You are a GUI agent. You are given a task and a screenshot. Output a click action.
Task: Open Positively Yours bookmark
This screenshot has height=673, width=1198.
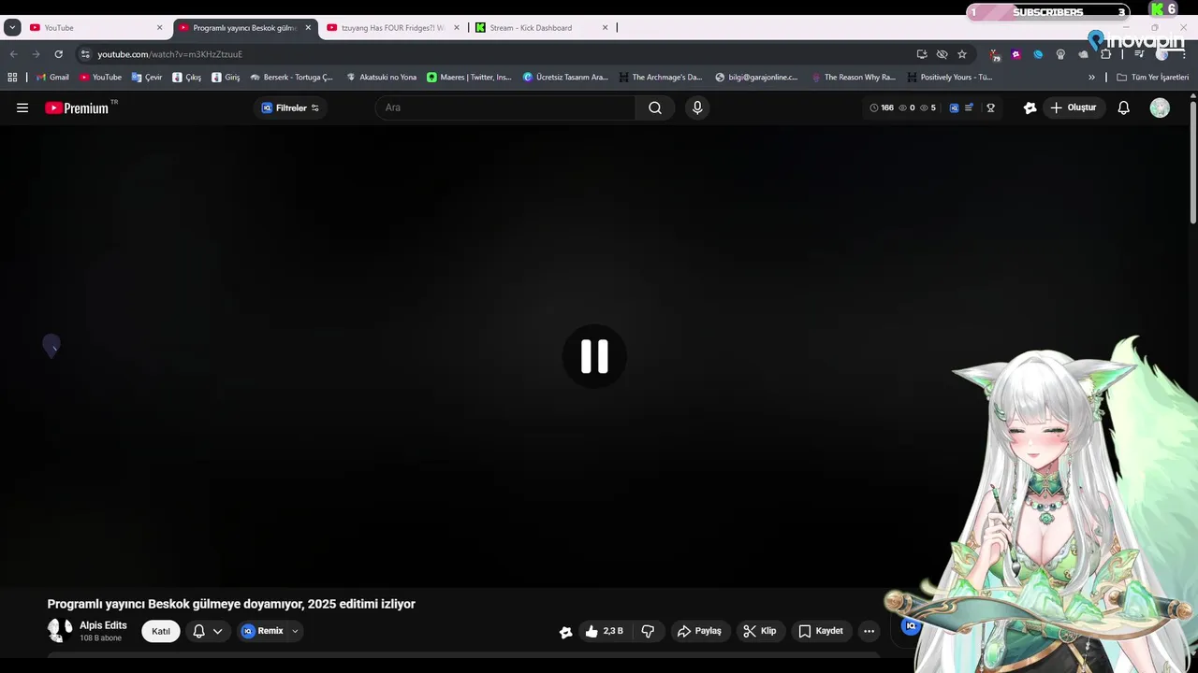[950, 78]
